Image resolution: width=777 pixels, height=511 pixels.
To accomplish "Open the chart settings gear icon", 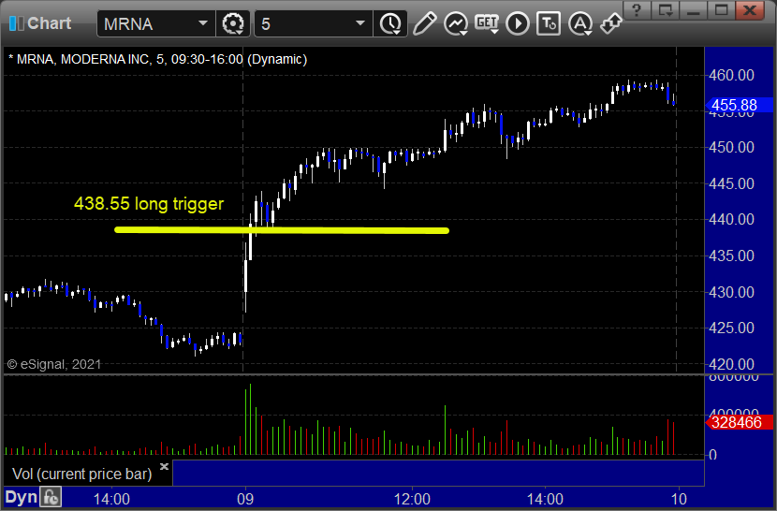I will coord(233,23).
